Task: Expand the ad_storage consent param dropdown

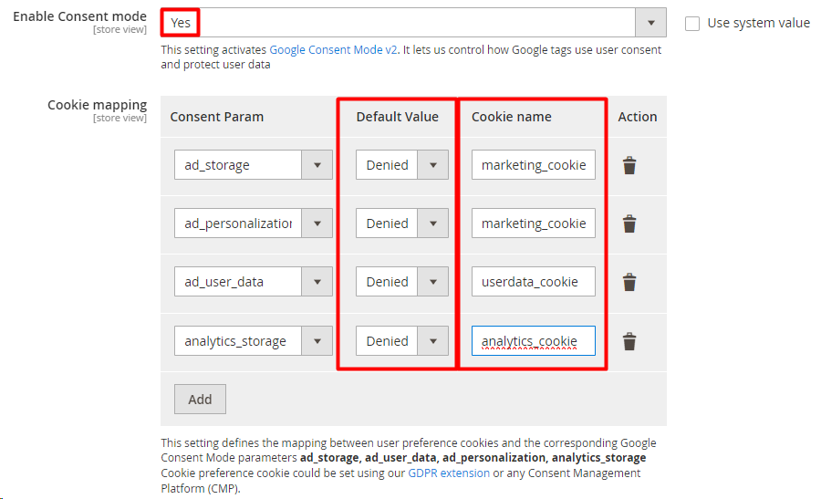Action: pos(253,165)
